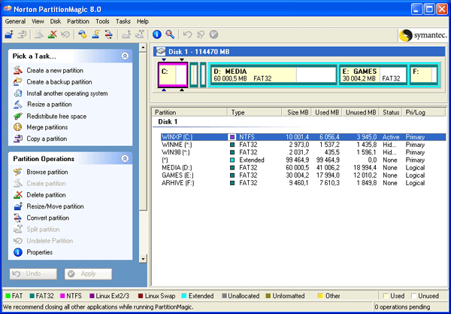This screenshot has height=314, width=451.
Task: Click the magnifier Check for Errors toolbar icon
Action: click(x=170, y=35)
